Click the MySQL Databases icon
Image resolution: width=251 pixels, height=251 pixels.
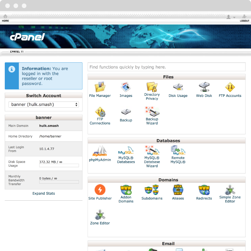pyautogui.click(x=126, y=151)
